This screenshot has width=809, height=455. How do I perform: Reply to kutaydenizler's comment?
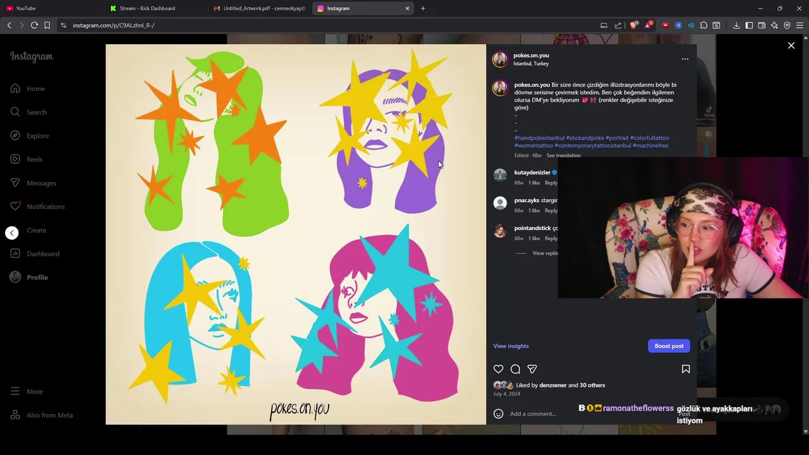pyautogui.click(x=551, y=183)
